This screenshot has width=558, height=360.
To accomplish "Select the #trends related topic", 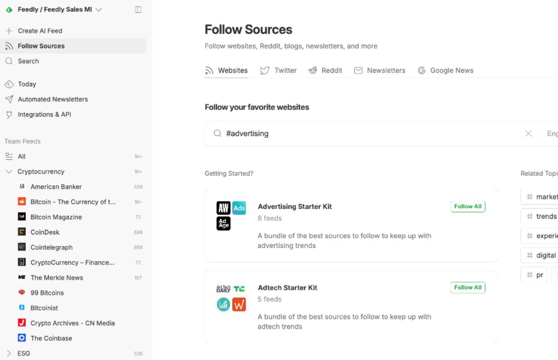I will (x=540, y=216).
